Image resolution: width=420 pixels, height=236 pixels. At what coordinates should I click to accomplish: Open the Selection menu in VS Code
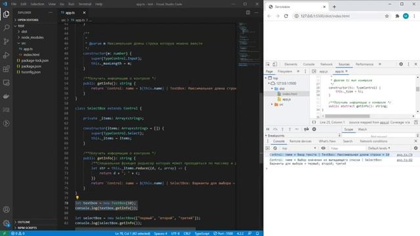coord(37,4)
